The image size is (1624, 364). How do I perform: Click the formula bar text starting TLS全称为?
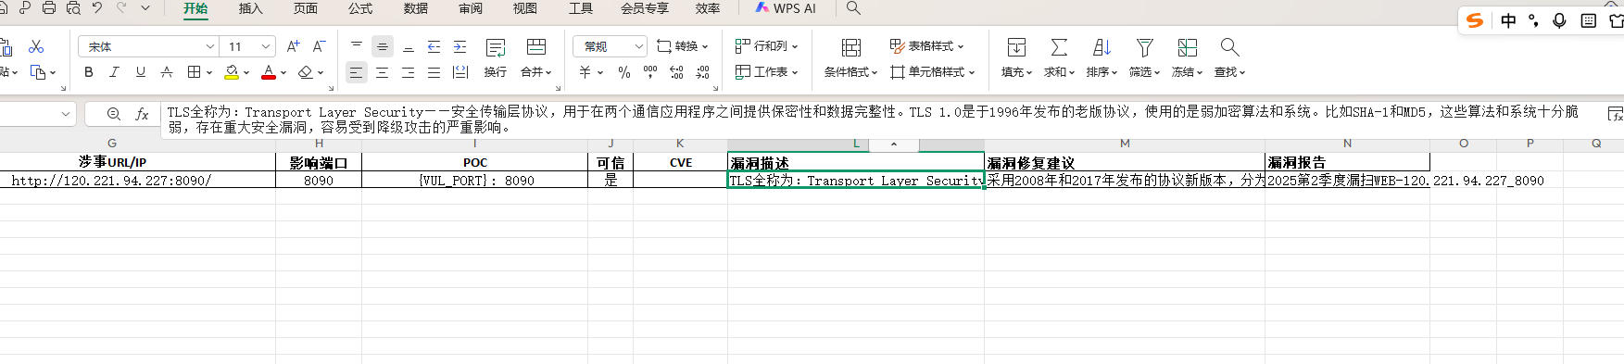873,119
